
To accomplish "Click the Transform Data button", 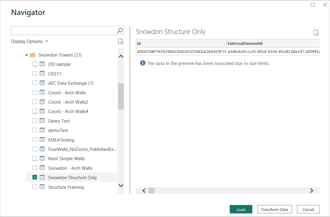I will pos(274,210).
